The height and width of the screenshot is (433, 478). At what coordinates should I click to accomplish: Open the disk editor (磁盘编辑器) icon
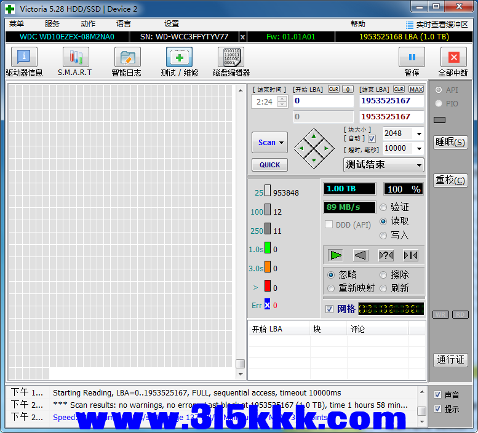[x=231, y=57]
